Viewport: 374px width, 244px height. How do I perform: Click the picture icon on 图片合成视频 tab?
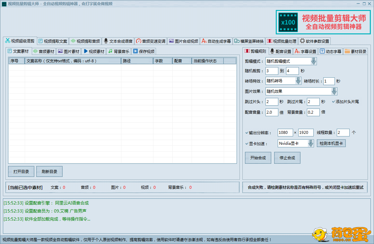coord(171,41)
